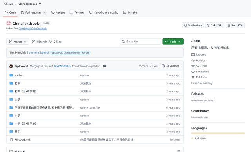
Task: Open the 3 commits behind link
Action: pos(38,52)
